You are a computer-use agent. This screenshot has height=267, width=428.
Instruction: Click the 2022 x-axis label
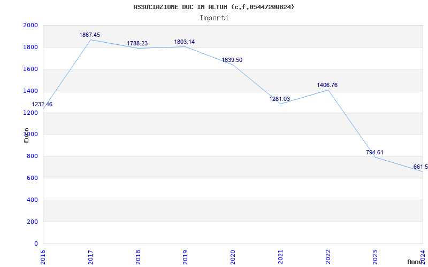tap(328, 257)
